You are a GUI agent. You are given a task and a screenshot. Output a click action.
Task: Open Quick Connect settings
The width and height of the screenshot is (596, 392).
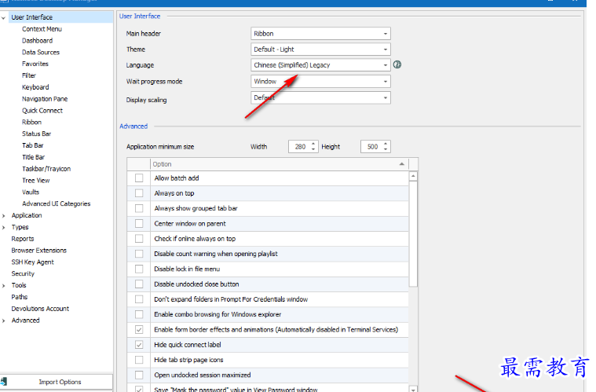point(42,111)
